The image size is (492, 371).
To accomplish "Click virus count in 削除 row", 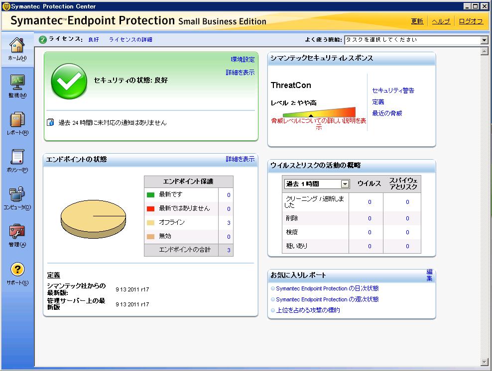I will pos(369,218).
